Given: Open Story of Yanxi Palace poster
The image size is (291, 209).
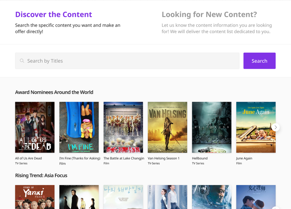Looking at the screenshot, I should pyautogui.click(x=35, y=197).
